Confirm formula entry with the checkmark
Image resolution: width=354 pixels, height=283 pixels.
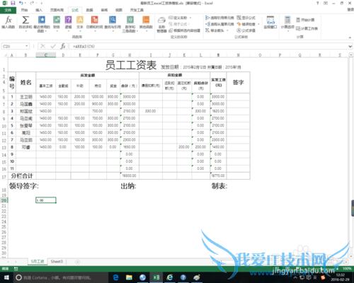click(x=53, y=46)
